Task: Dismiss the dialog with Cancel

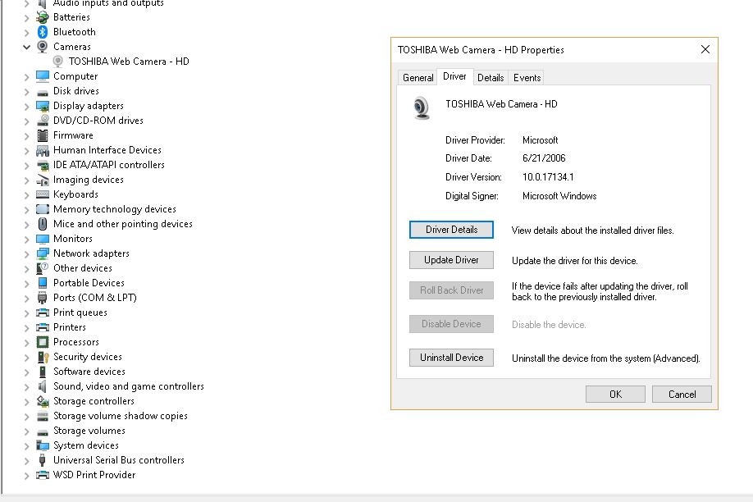Action: pos(682,395)
